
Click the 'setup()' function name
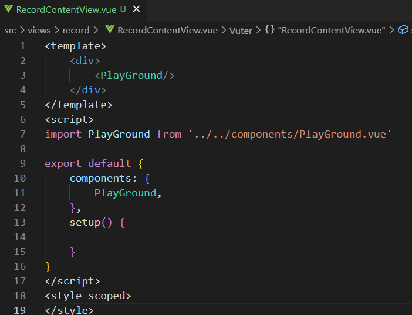91,223
